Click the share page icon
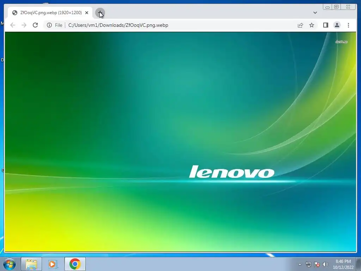 tap(300, 25)
